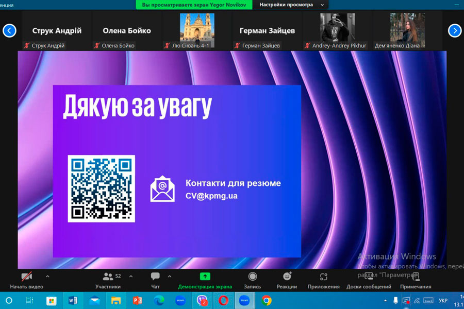Image resolution: width=464 pixels, height=309 pixels.
Task: Start video with the camera icon
Action: click(26, 277)
